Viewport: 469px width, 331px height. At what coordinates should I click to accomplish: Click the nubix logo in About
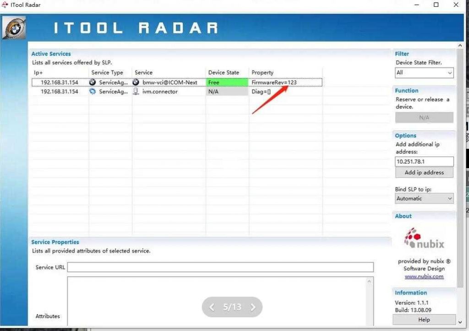[424, 239]
